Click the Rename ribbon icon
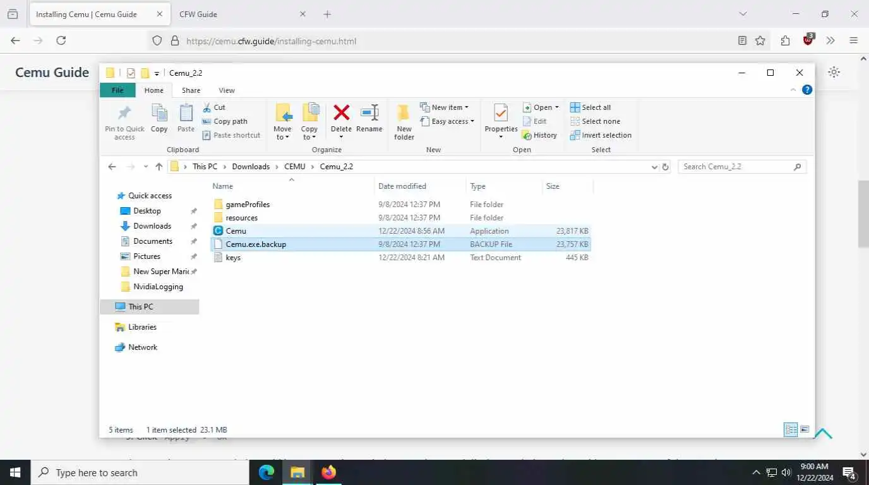Viewport: 869px width, 485px height. 369,119
